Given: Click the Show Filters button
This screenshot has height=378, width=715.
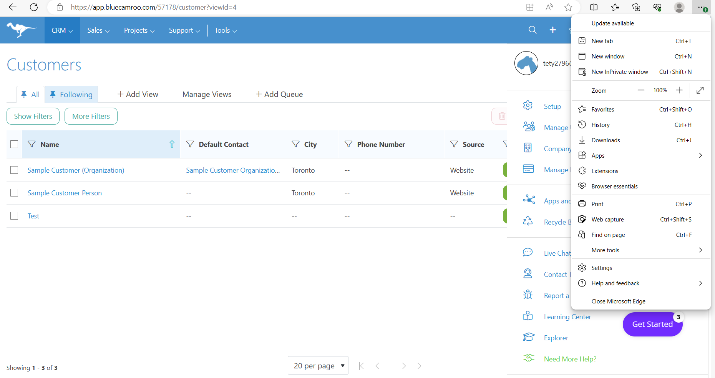Looking at the screenshot, I should click(x=33, y=116).
